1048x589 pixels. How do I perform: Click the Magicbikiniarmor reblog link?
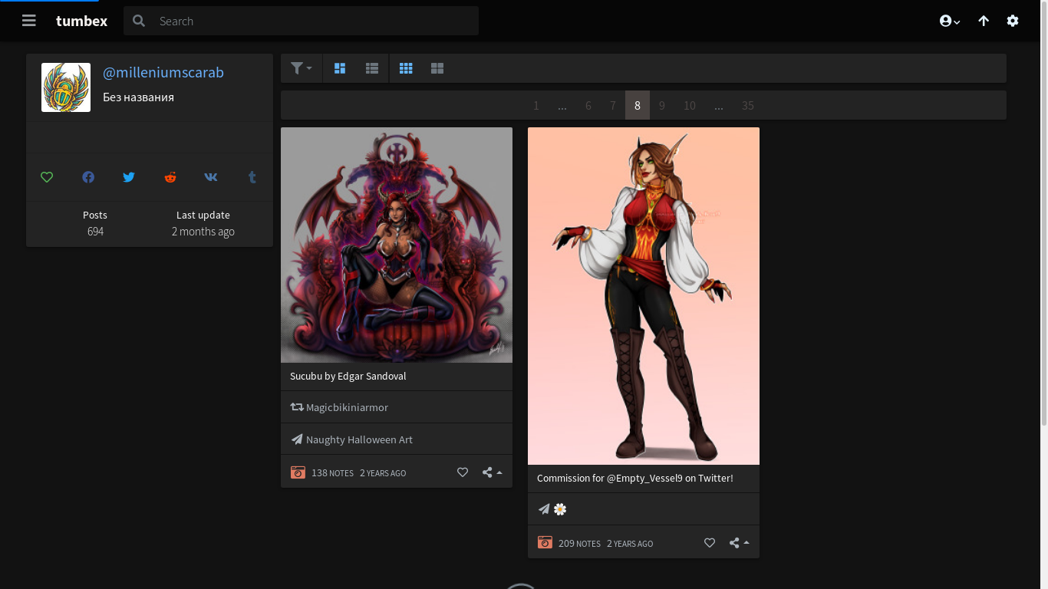point(347,407)
